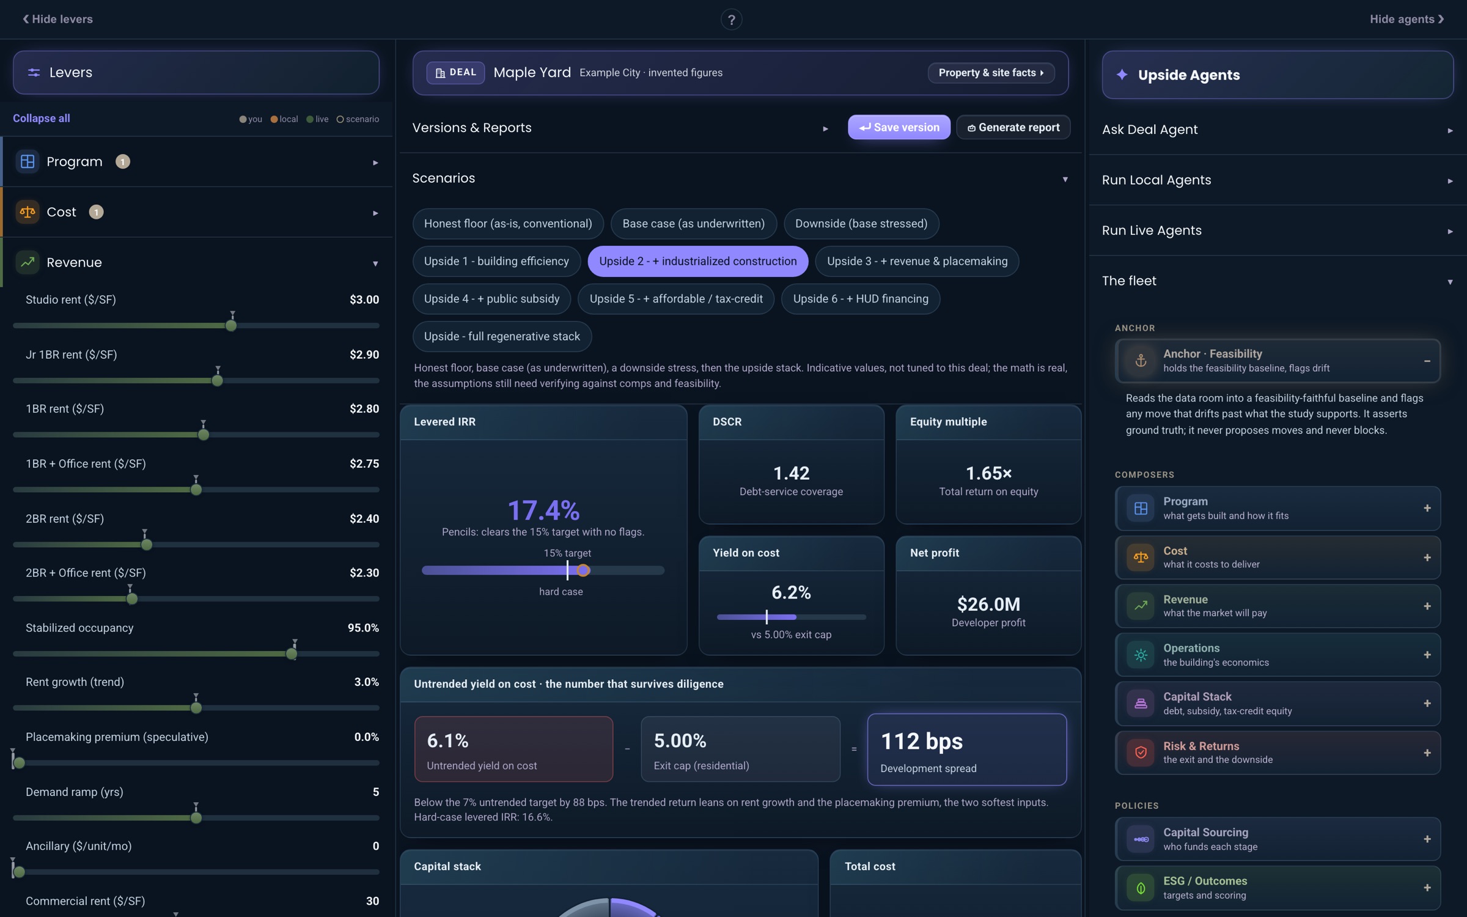
Task: Collapse the Anchor Feasibility card
Action: [1427, 361]
